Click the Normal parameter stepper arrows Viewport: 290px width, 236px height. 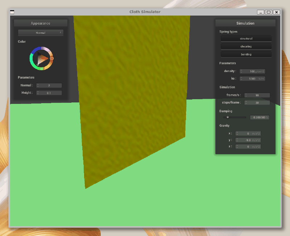pos(38,85)
